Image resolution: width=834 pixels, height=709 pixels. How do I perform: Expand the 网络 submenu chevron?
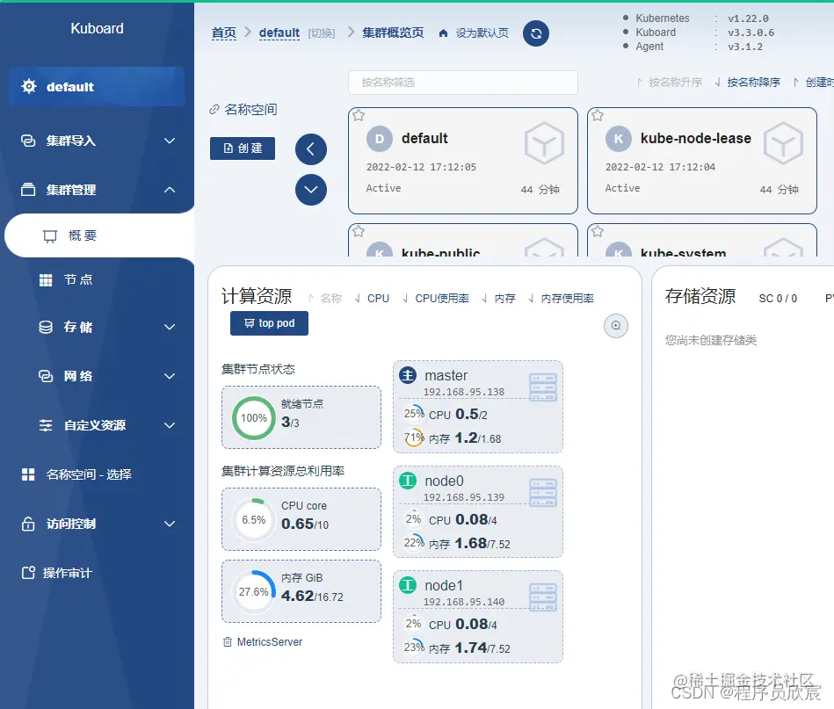[x=170, y=376]
